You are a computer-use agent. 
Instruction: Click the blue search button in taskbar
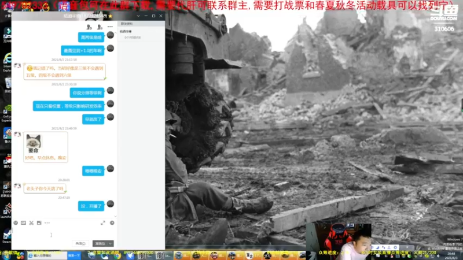[74, 255]
